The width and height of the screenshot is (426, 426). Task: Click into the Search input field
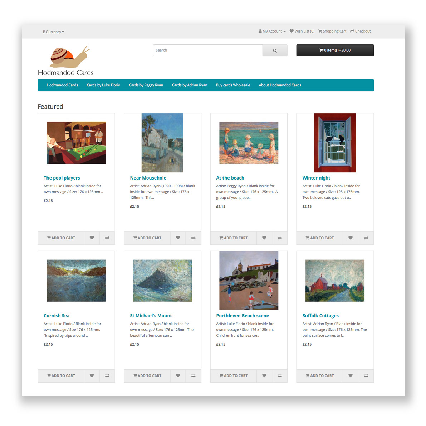[x=208, y=51]
